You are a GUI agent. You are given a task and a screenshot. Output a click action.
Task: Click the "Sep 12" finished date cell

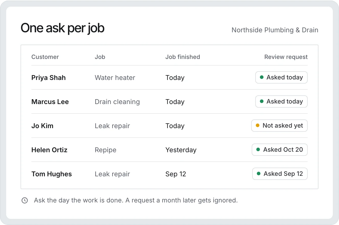(176, 174)
